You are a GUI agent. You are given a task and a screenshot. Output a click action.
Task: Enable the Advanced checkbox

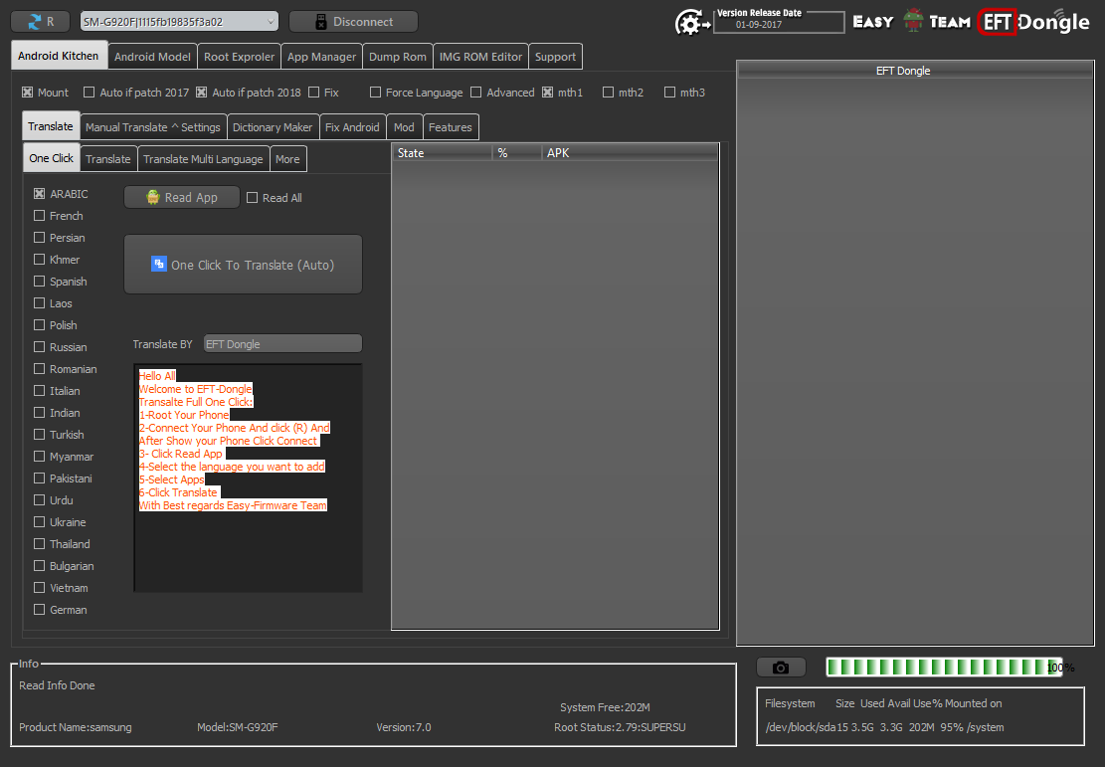pyautogui.click(x=475, y=93)
